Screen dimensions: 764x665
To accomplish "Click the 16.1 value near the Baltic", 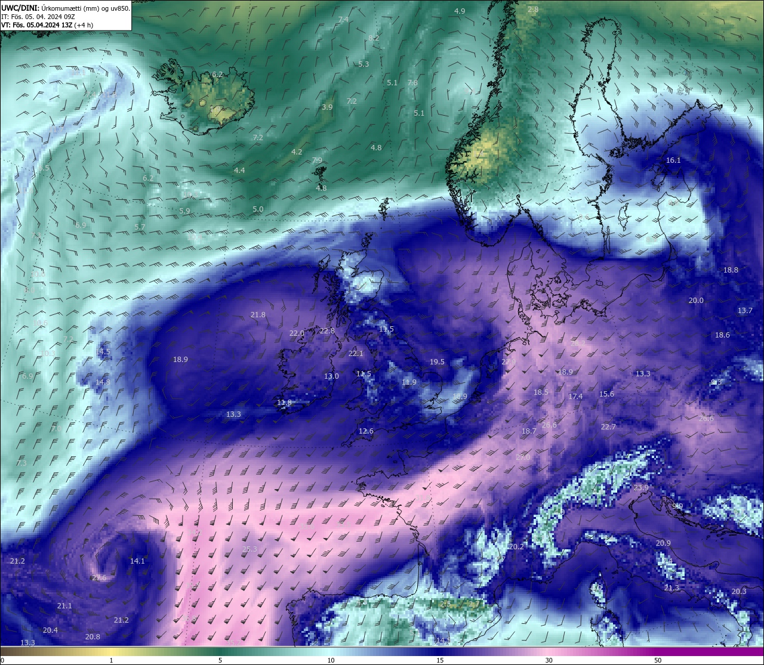I will (673, 160).
